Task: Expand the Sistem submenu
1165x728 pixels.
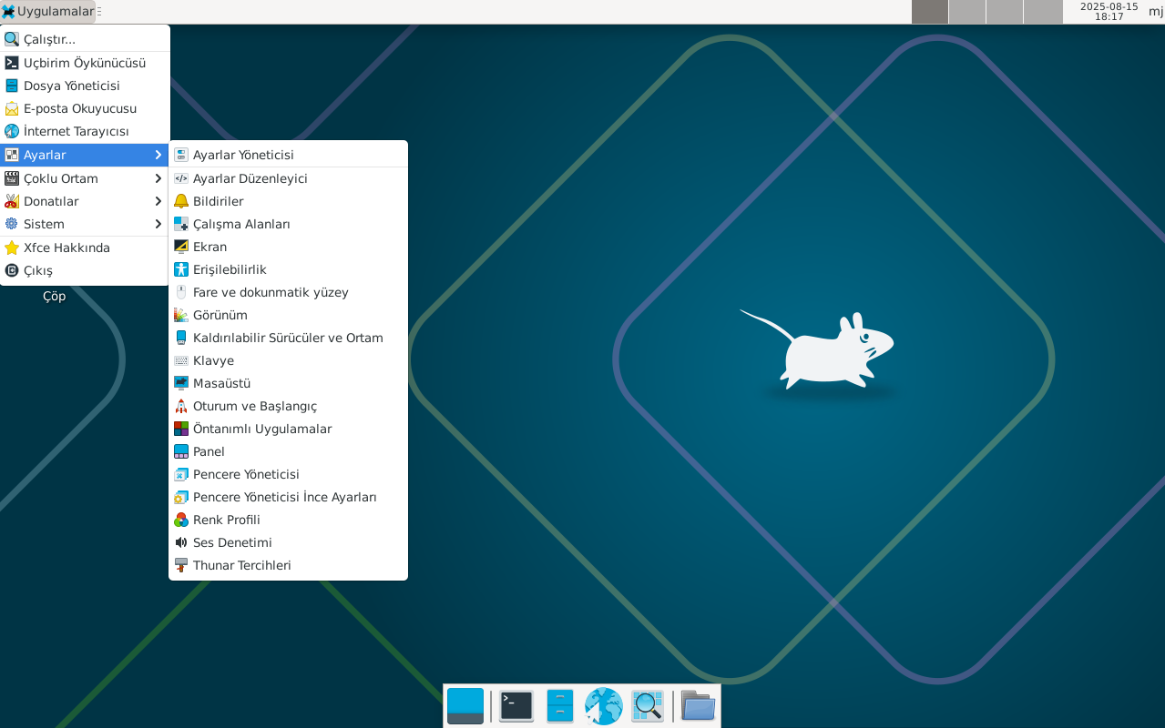Action: coord(85,224)
